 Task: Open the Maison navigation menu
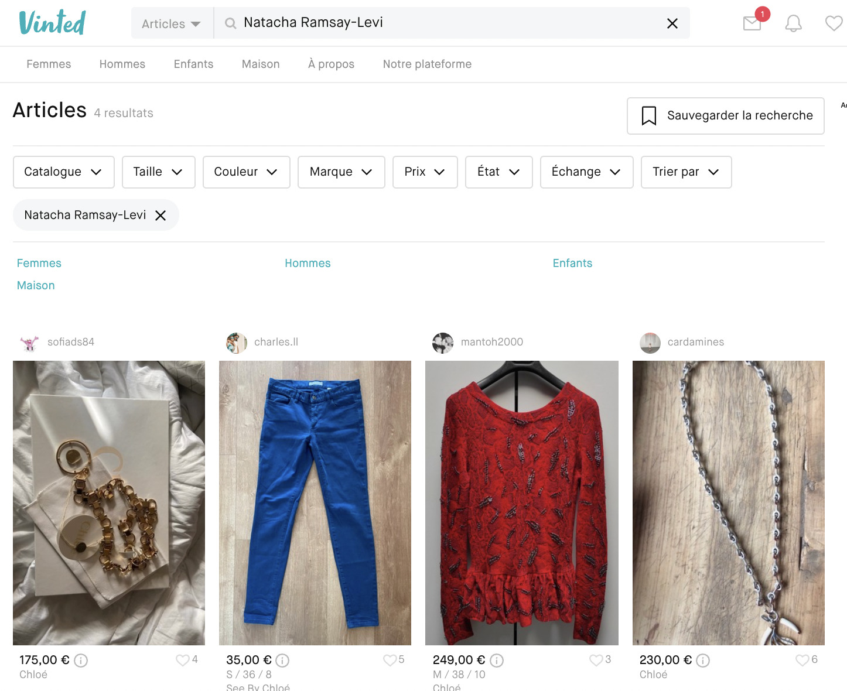tap(261, 64)
